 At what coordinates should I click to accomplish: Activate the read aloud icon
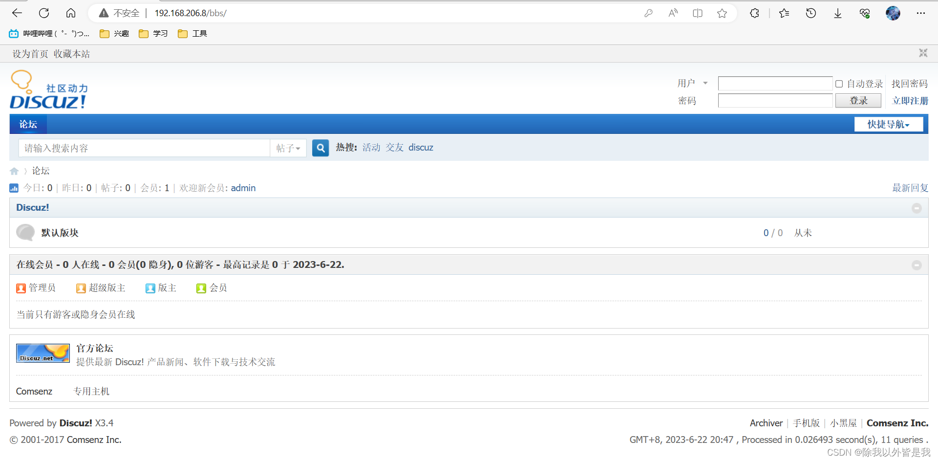(673, 13)
